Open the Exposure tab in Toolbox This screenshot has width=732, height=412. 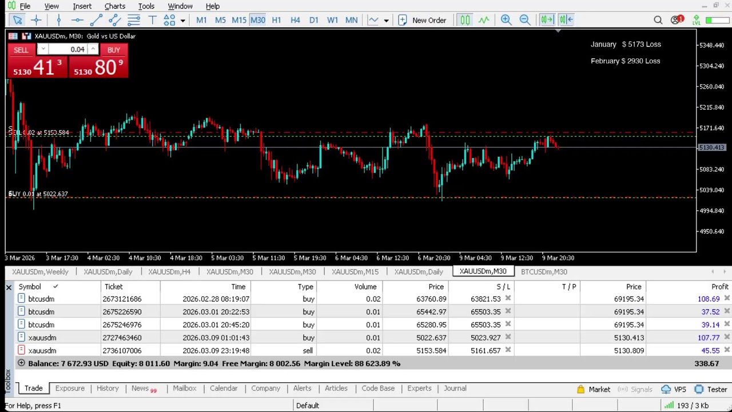[70, 389]
